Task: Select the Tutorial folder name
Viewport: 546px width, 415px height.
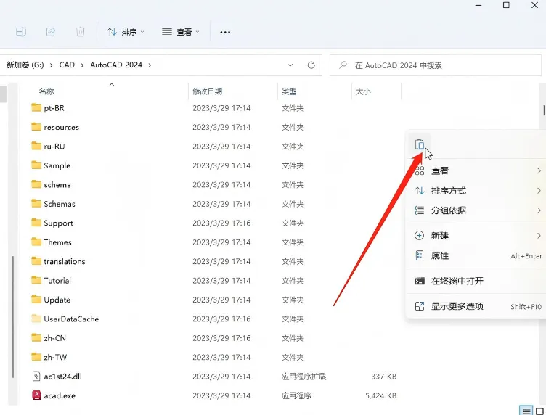Action: pos(57,281)
